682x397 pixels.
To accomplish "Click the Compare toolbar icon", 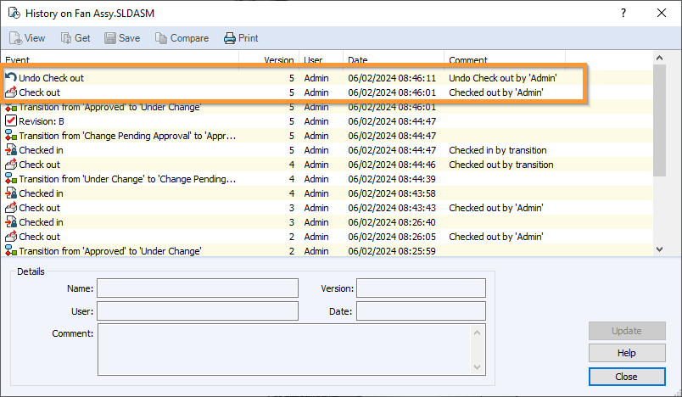I will tap(161, 38).
